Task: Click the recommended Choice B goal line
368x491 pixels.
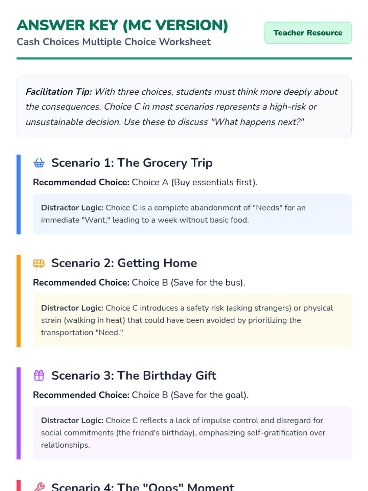Action: click(x=141, y=395)
